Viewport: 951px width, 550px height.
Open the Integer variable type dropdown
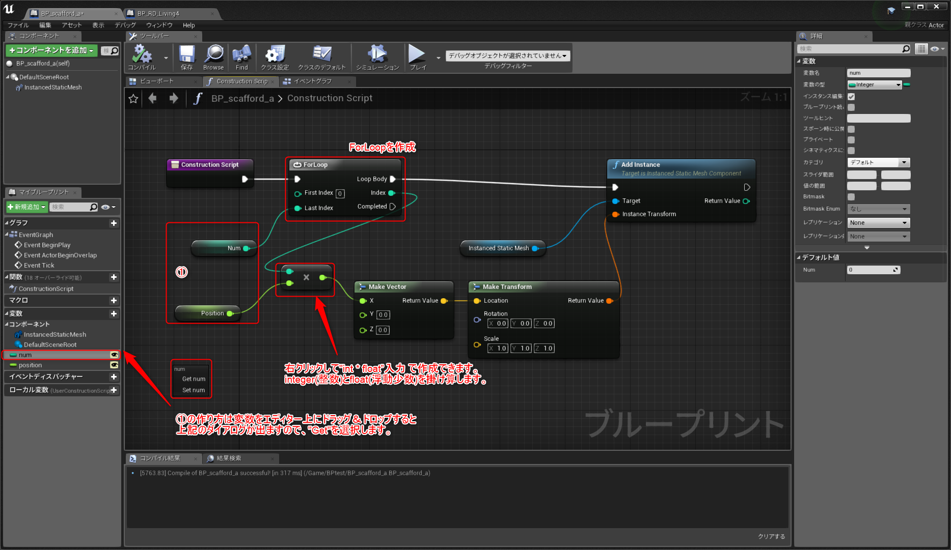[875, 85]
